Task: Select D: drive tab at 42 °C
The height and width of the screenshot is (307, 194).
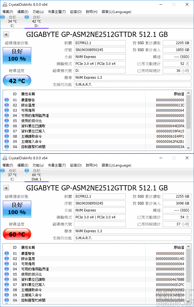Action: (36, 21)
